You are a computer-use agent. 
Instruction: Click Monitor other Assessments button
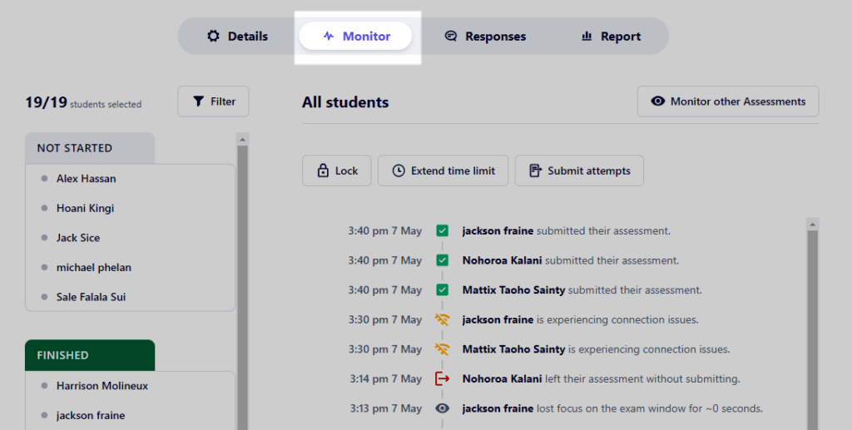point(728,101)
